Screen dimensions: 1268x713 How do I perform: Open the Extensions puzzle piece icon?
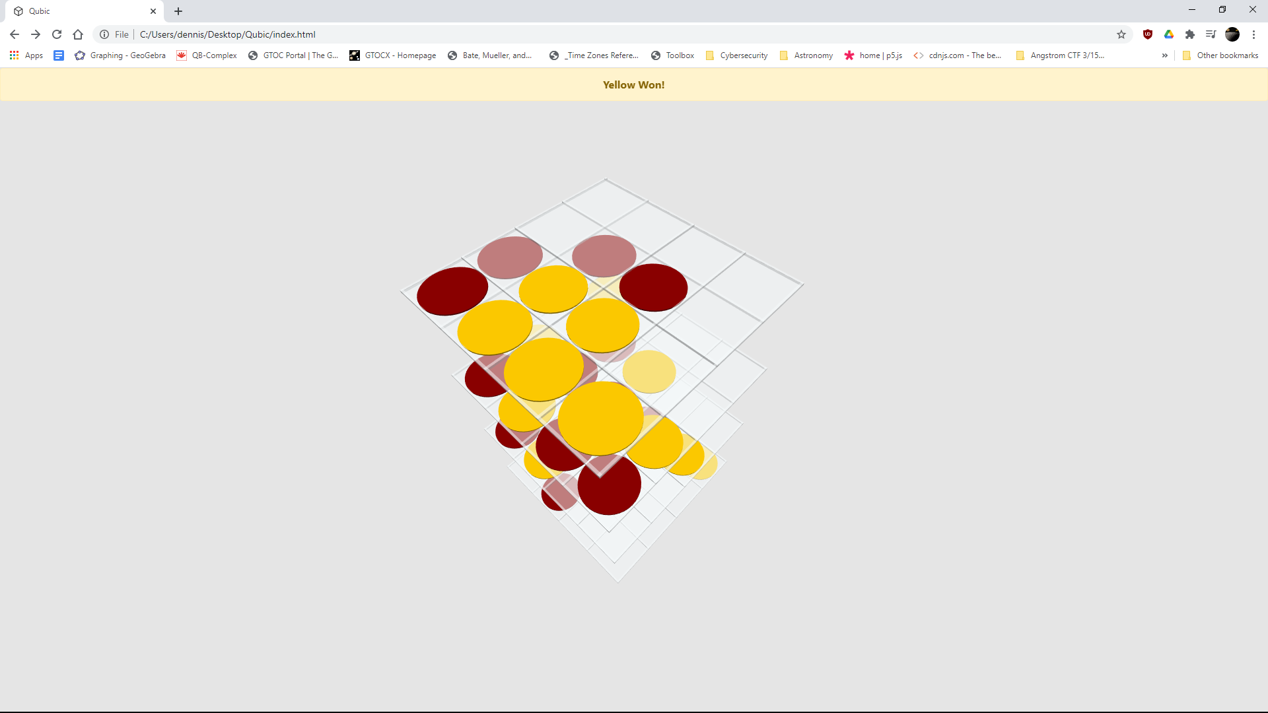tap(1190, 34)
